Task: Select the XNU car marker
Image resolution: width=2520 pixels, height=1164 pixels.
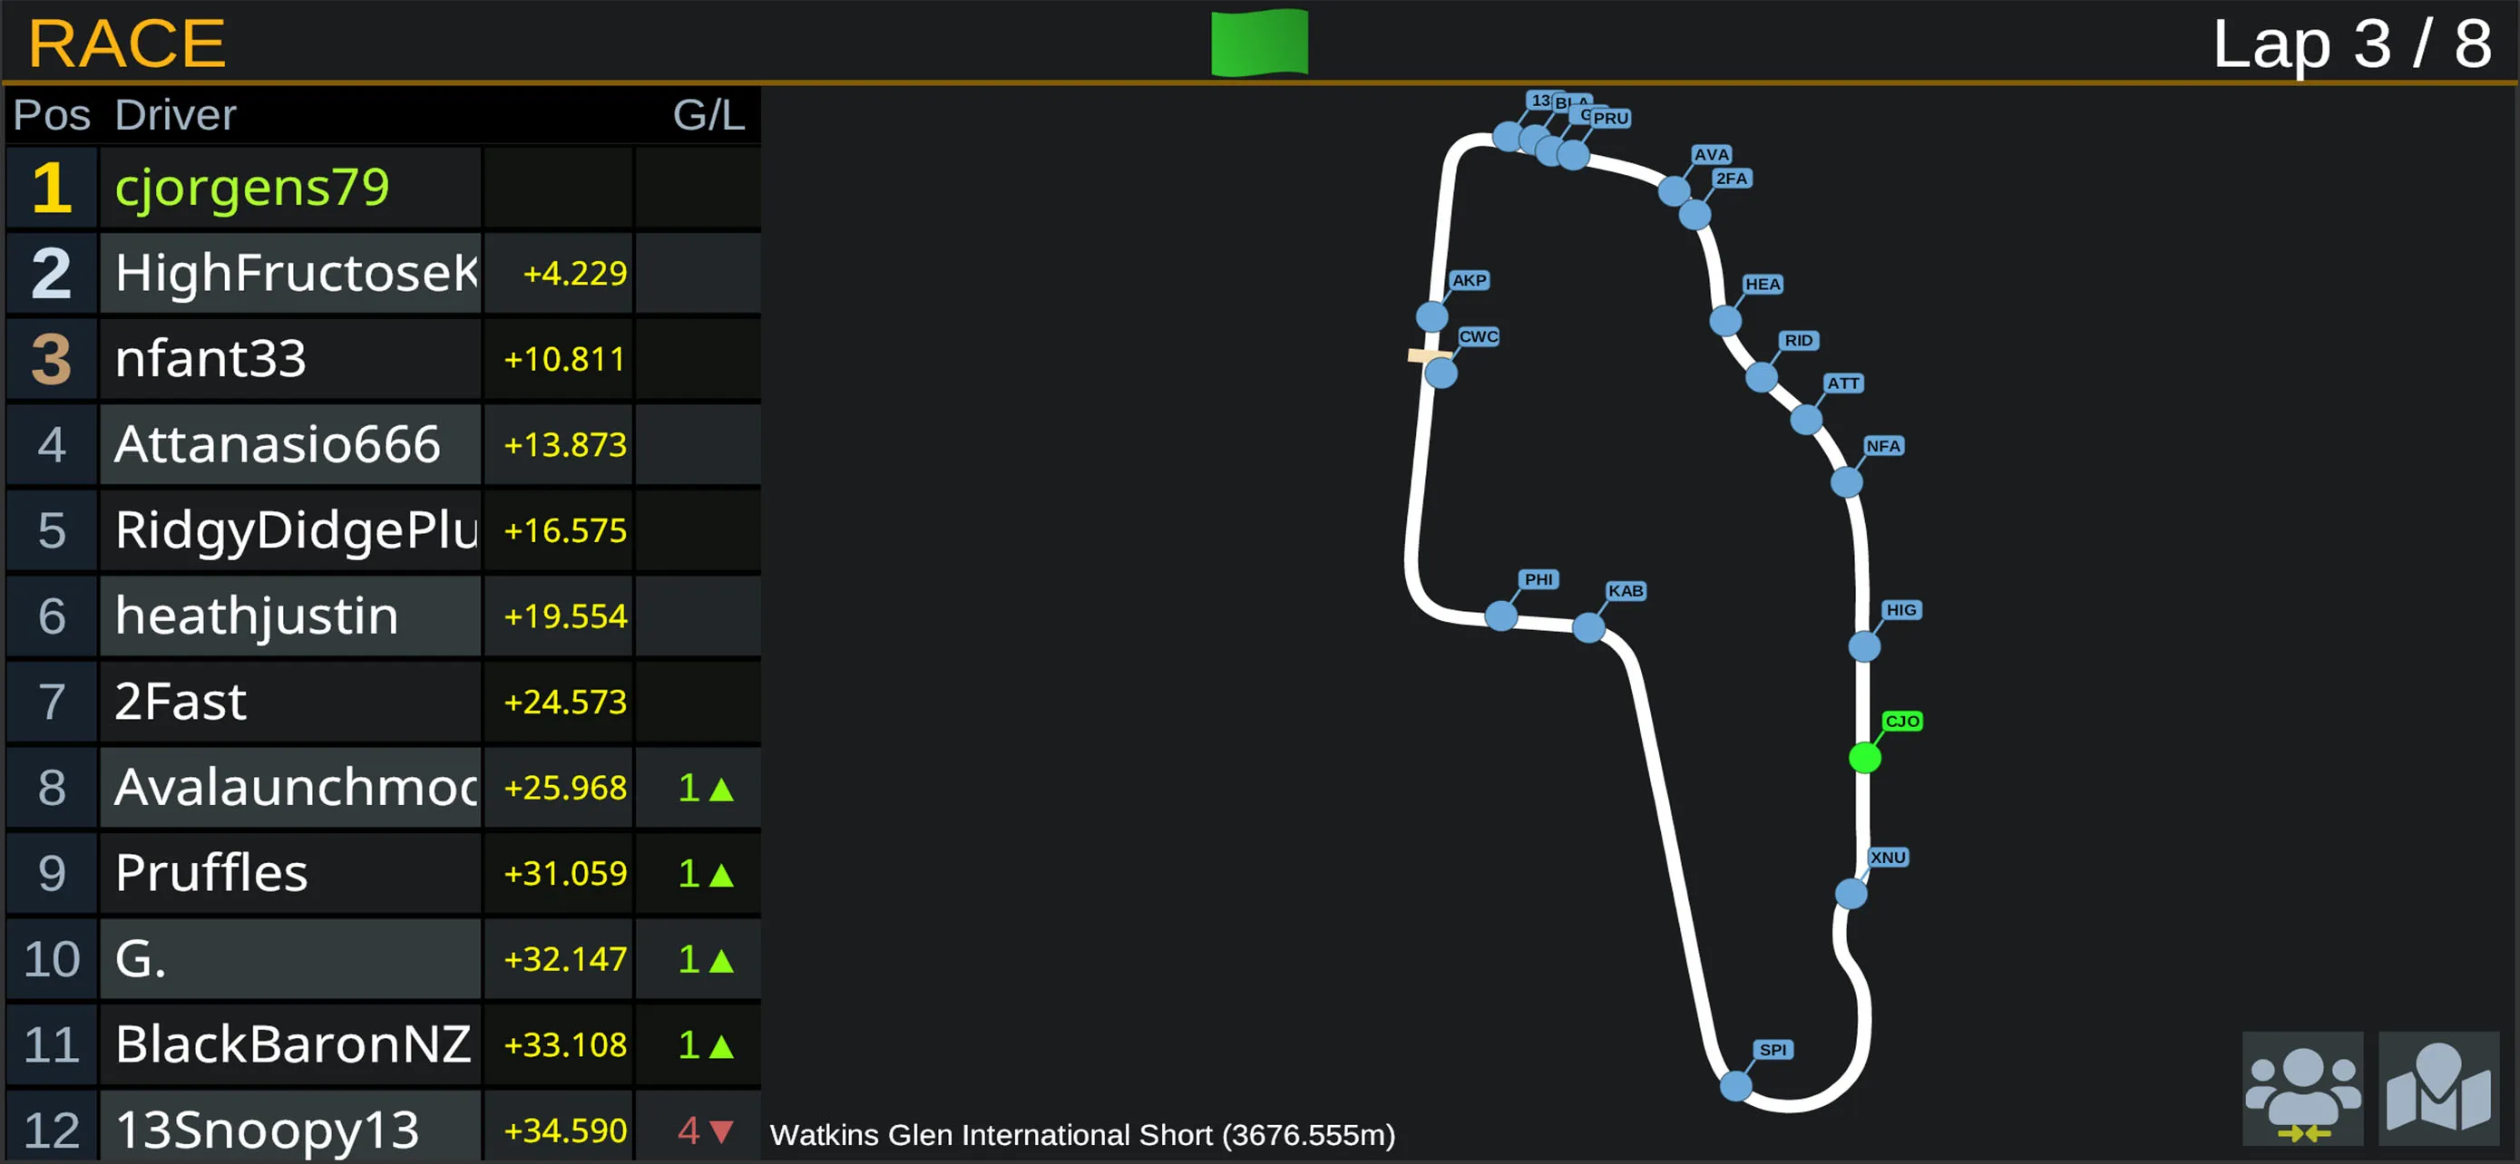Action: click(1850, 893)
